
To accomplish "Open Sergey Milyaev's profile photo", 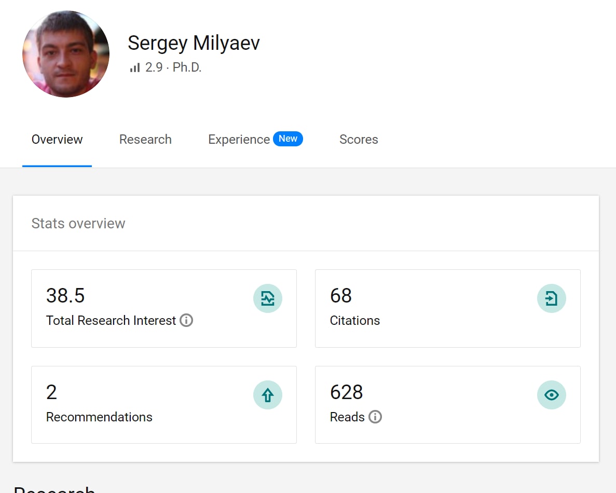I will click(x=66, y=54).
